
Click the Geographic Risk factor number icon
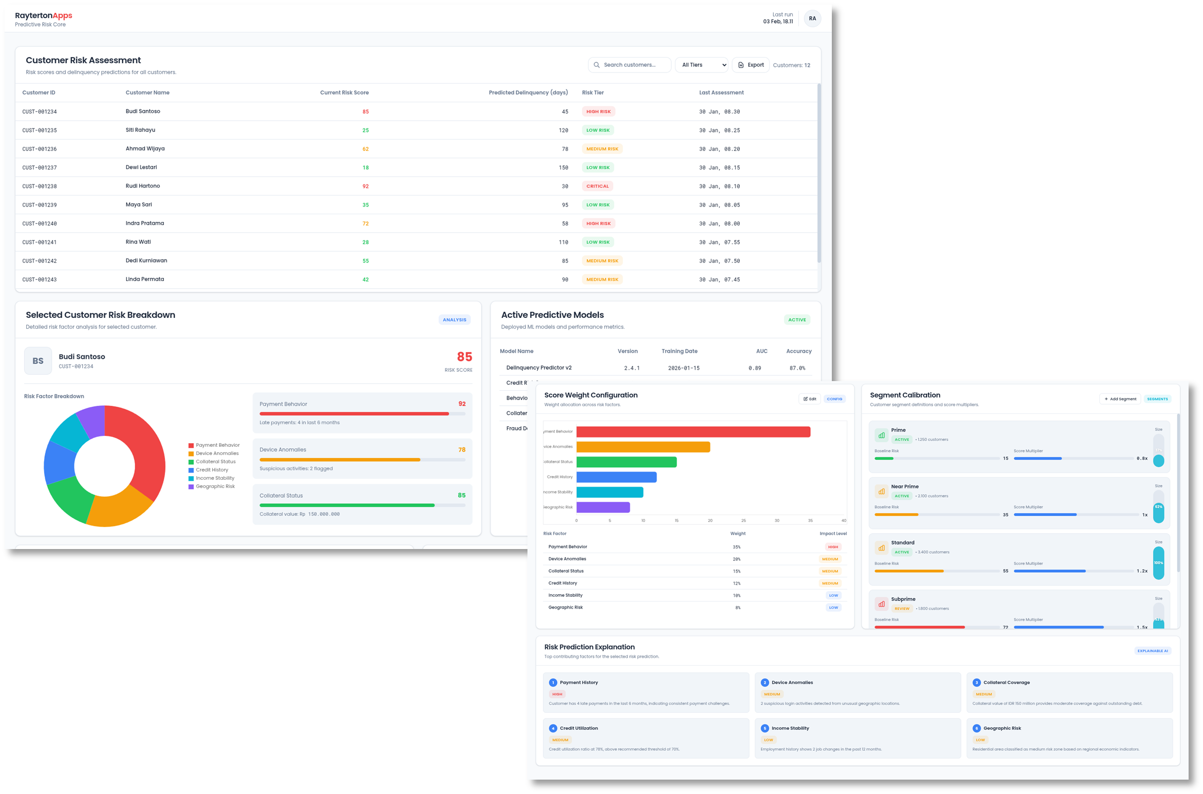(977, 728)
